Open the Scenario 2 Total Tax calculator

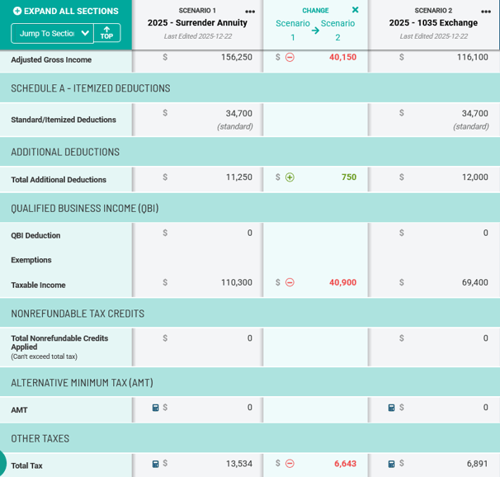[392, 464]
